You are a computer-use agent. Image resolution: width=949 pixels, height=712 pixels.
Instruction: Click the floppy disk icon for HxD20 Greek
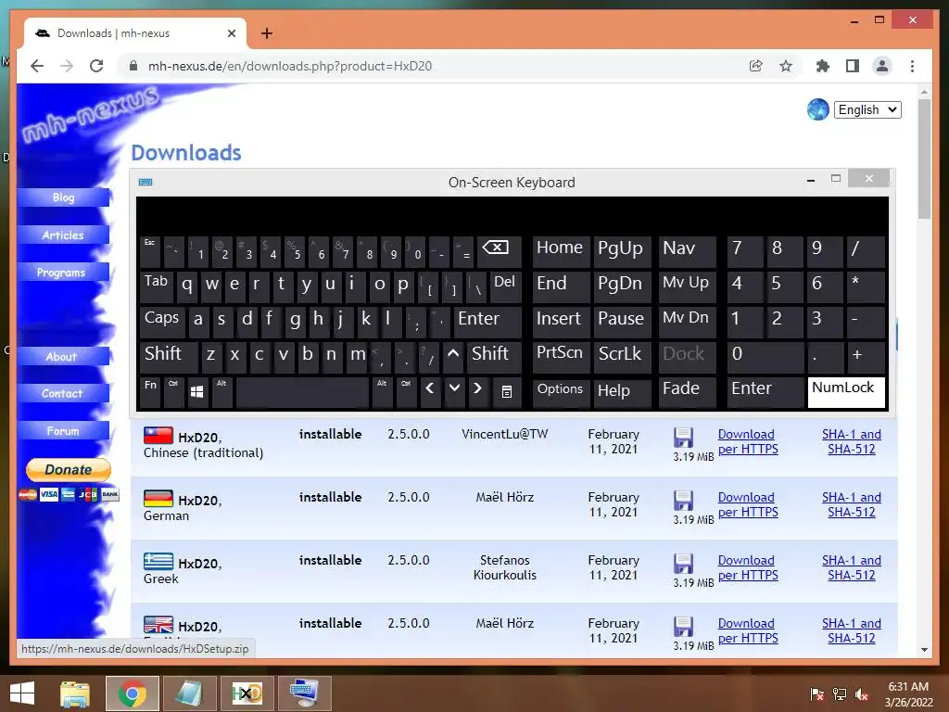click(683, 564)
